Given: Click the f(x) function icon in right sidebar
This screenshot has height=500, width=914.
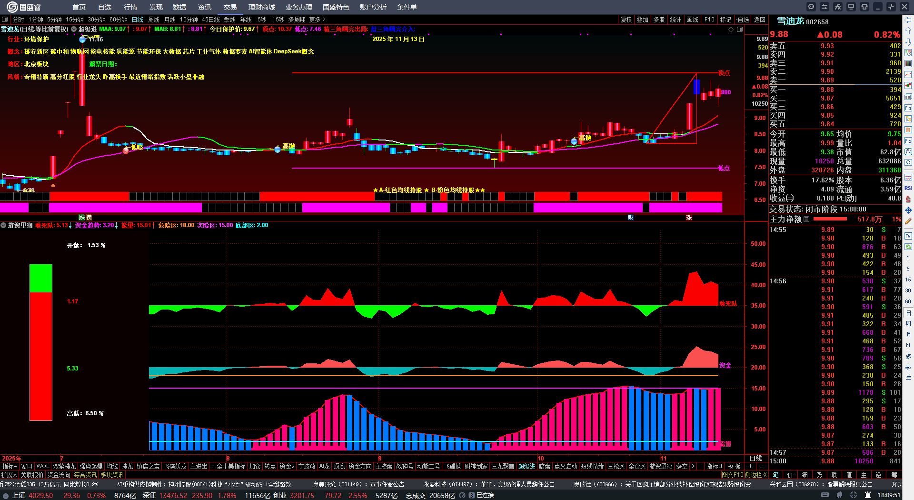Looking at the screenshot, I should coord(908,151).
